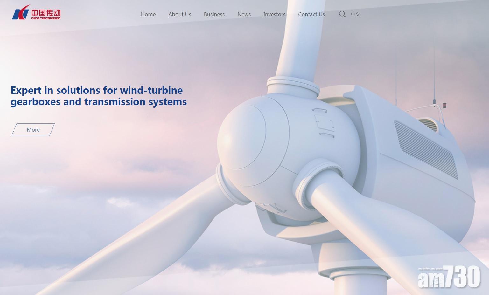This screenshot has height=295, width=489.
Task: Go to the Home menu item
Action: click(148, 14)
